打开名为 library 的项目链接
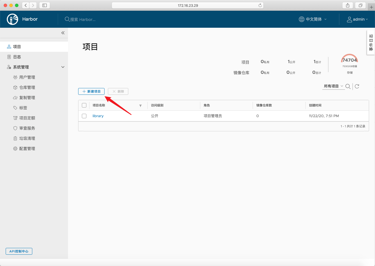The image size is (375, 266). tap(98, 116)
